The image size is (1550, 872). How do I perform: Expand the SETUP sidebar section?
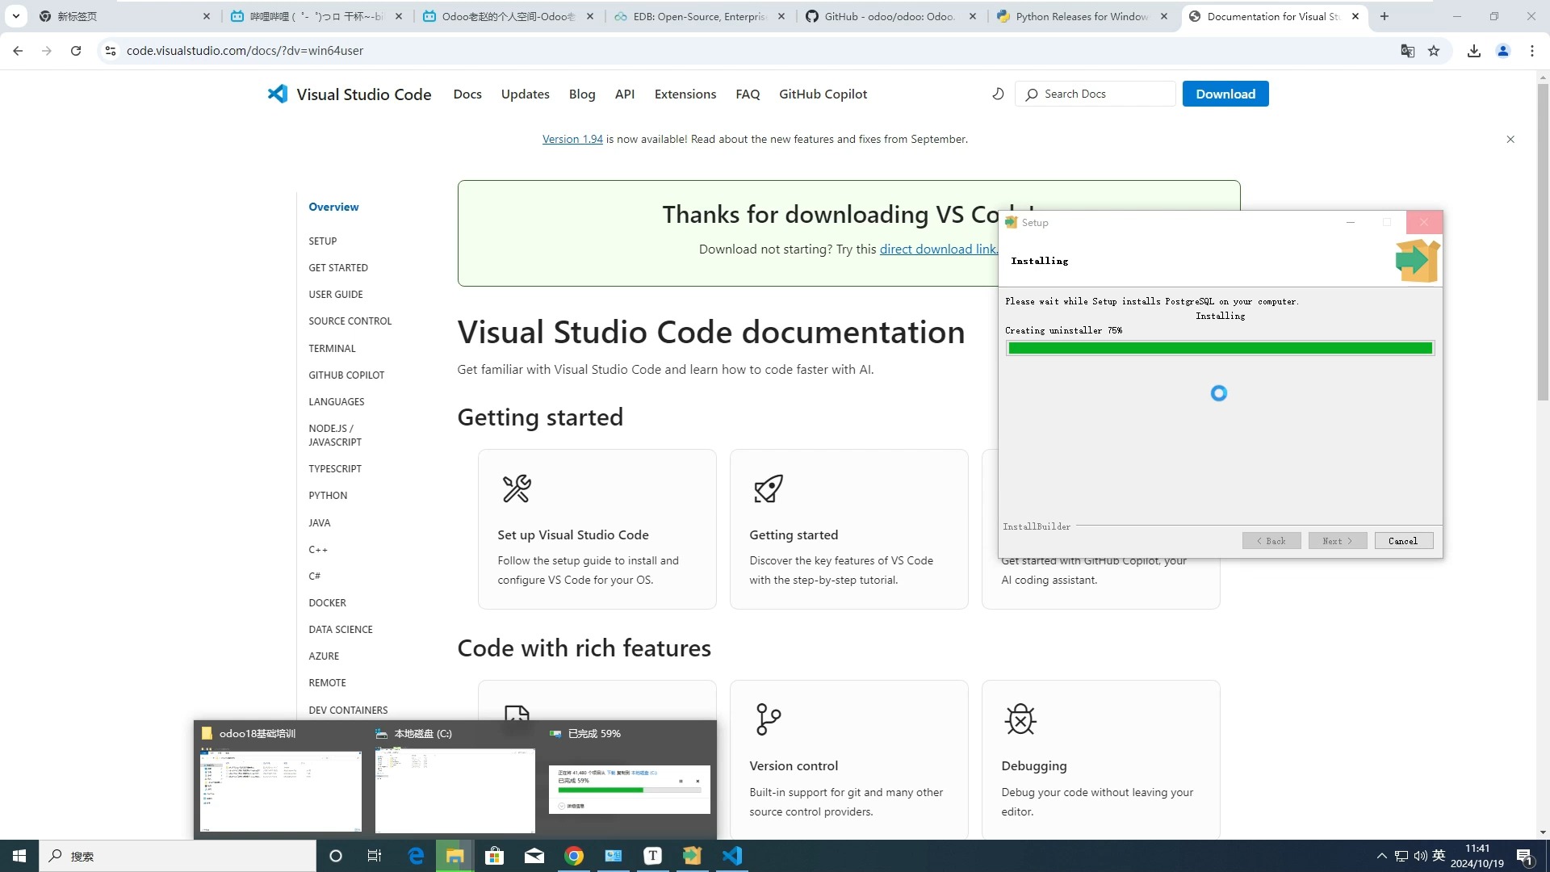coord(323,241)
